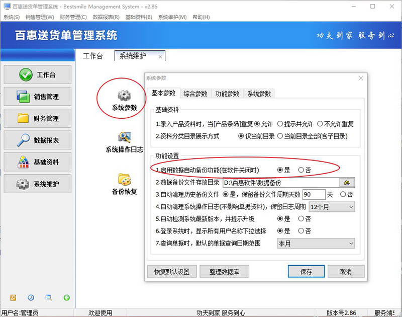The height and width of the screenshot is (317, 402).
Task: Open the 基础资料(B) menu
Action: (x=139, y=17)
